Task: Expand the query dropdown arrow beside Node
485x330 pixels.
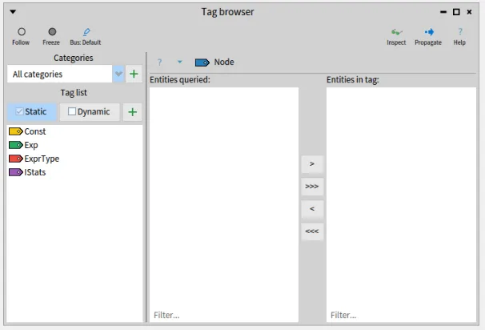Action: click(179, 62)
